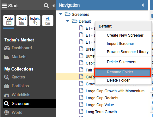Collapse the Screeners root folder
Screen dimensions: 153x117
coord(61,14)
